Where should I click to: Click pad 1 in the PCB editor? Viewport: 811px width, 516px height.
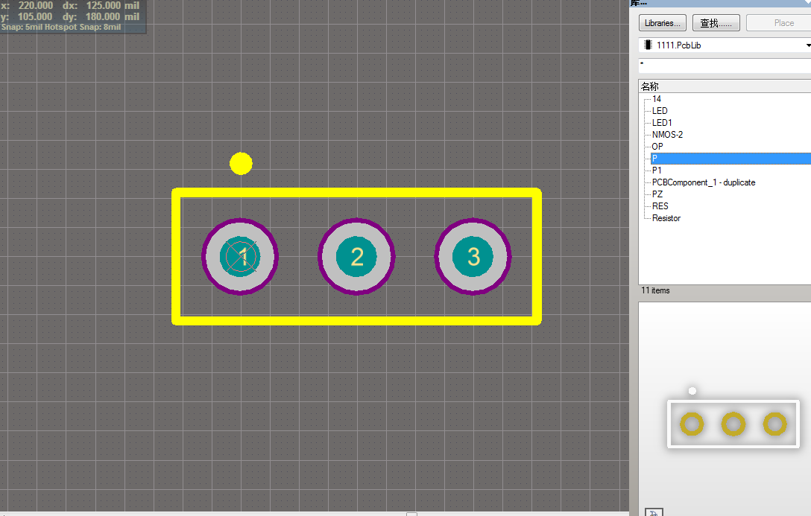pyautogui.click(x=240, y=257)
